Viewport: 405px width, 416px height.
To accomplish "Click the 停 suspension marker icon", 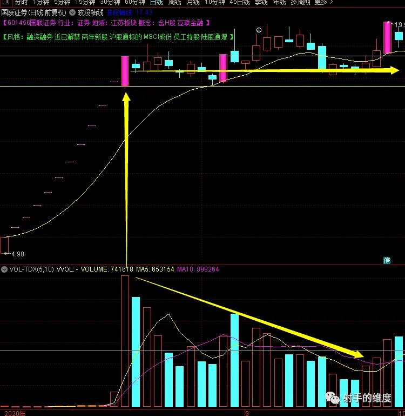I will (x=387, y=261).
